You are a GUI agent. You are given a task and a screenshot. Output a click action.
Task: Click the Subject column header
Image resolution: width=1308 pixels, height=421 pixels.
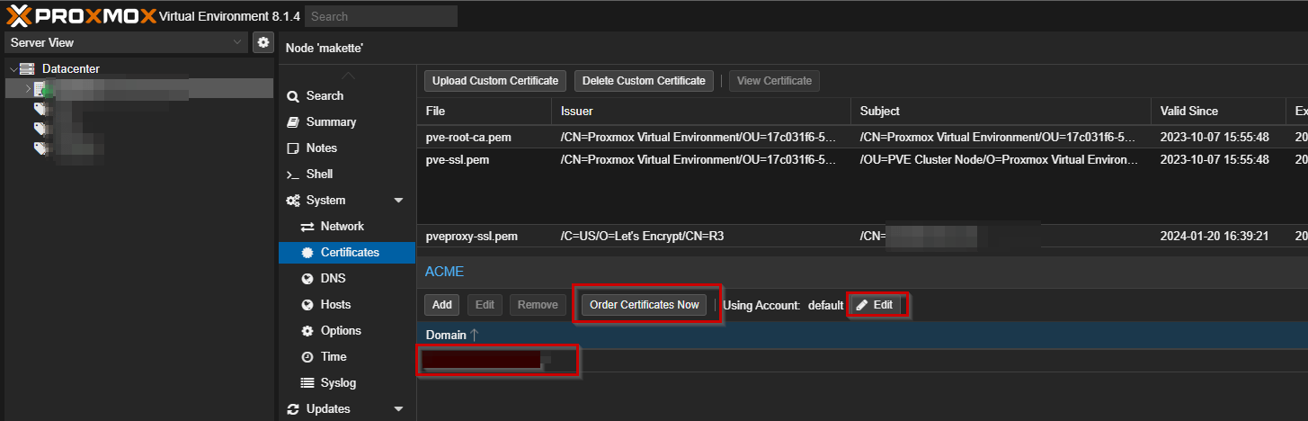tap(1000, 111)
